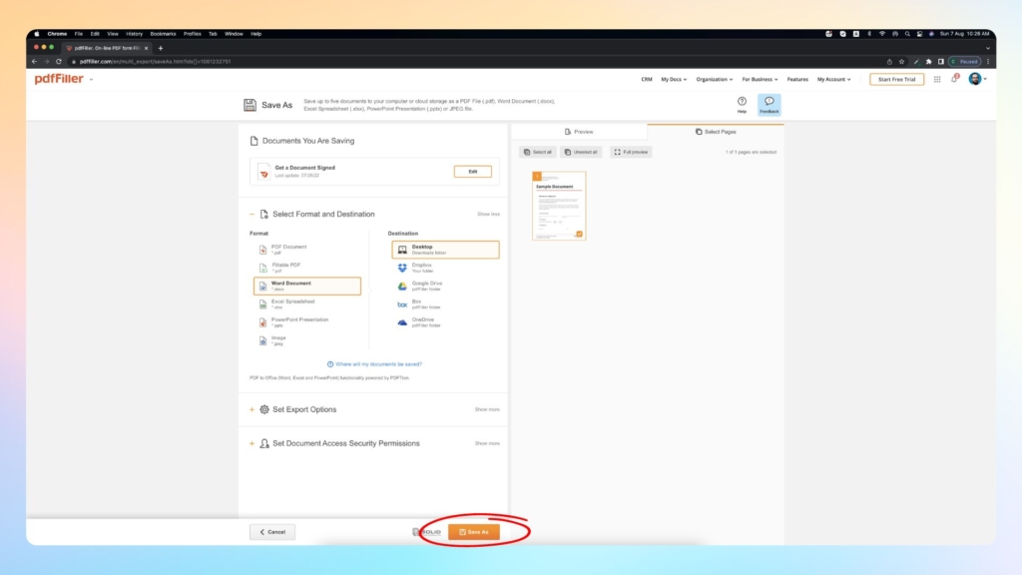
Task: Select the pdfFiller browser tab
Action: (107, 48)
